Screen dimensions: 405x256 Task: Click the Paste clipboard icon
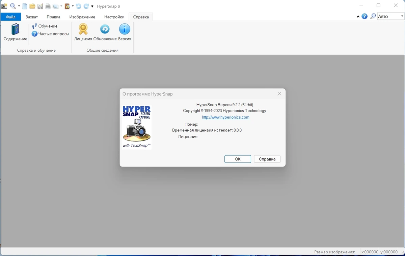[67, 6]
